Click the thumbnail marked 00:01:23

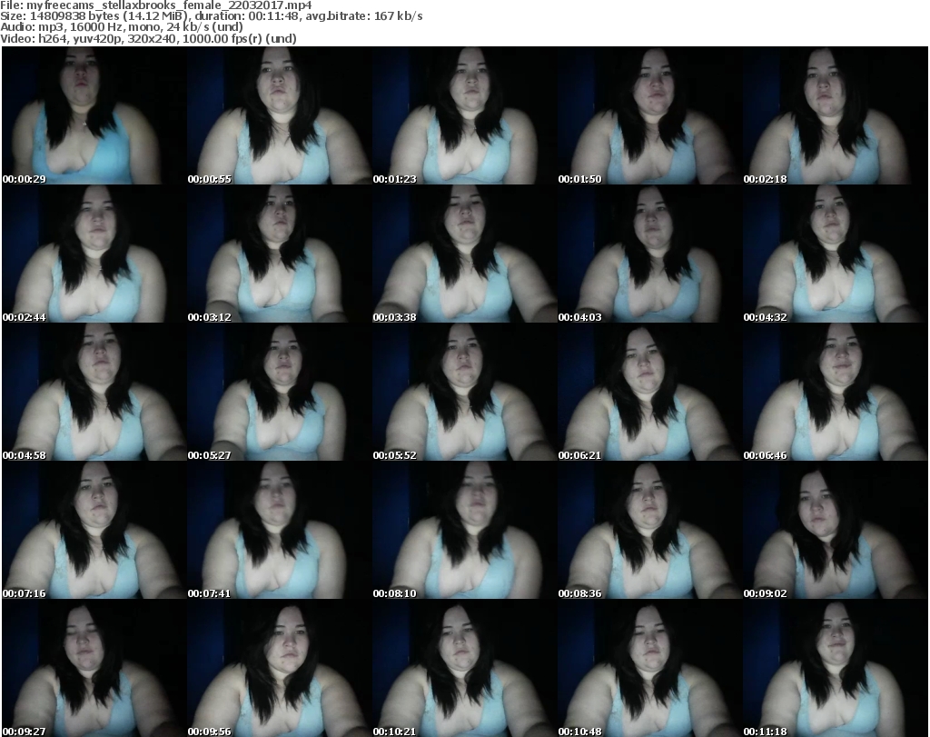pyautogui.click(x=464, y=115)
